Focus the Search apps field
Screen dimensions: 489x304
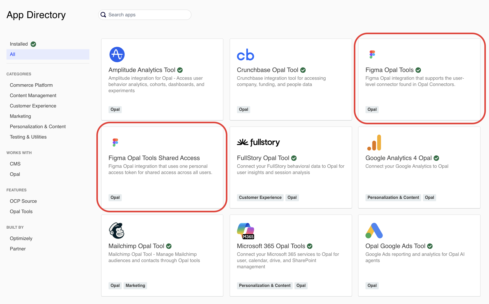coord(145,15)
